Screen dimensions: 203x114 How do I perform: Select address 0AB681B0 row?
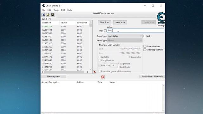(x=65, y=40)
